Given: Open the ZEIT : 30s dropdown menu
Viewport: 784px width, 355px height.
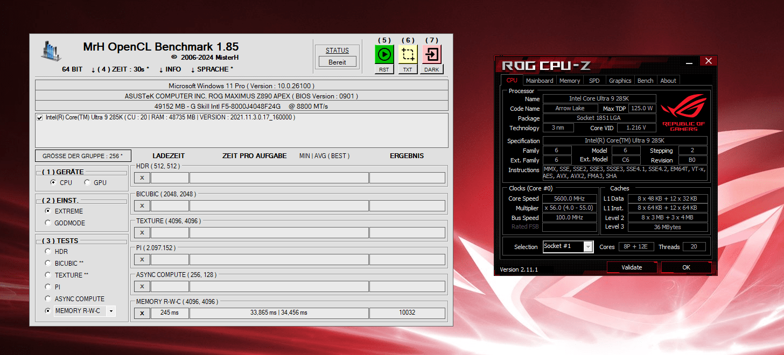Looking at the screenshot, I should click(x=120, y=69).
